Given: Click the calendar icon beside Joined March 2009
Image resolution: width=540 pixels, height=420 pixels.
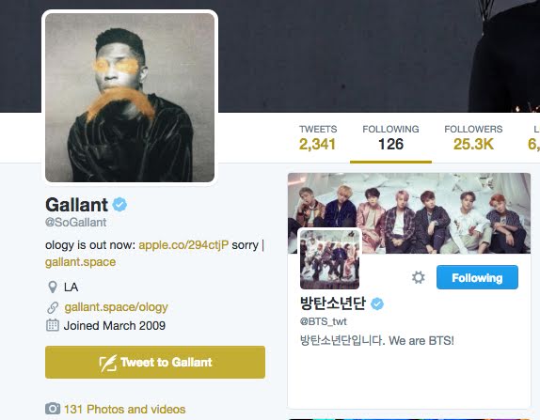Looking at the screenshot, I should click(53, 325).
